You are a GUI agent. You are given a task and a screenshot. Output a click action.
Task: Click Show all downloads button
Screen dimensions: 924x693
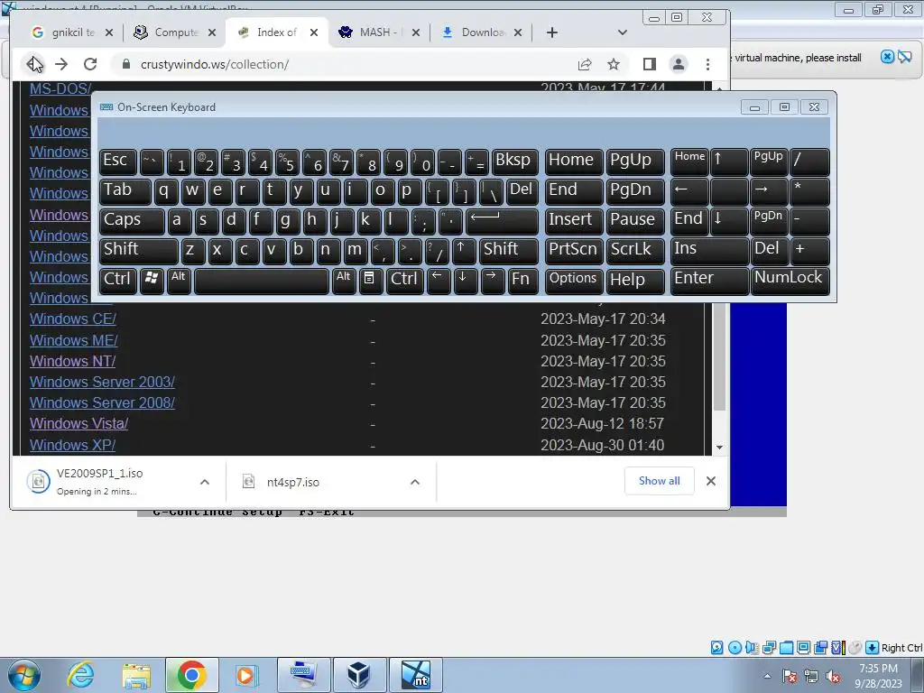[x=659, y=481]
